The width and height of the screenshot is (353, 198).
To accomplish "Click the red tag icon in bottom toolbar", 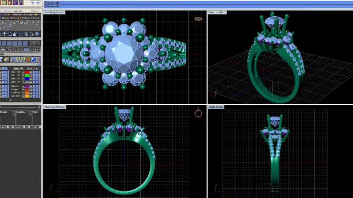I will 28,59.
